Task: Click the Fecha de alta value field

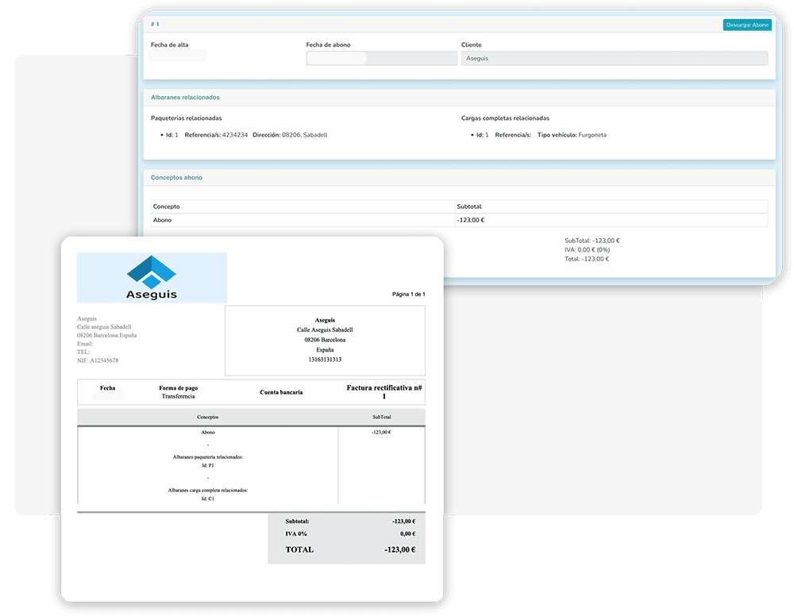Action: point(178,56)
